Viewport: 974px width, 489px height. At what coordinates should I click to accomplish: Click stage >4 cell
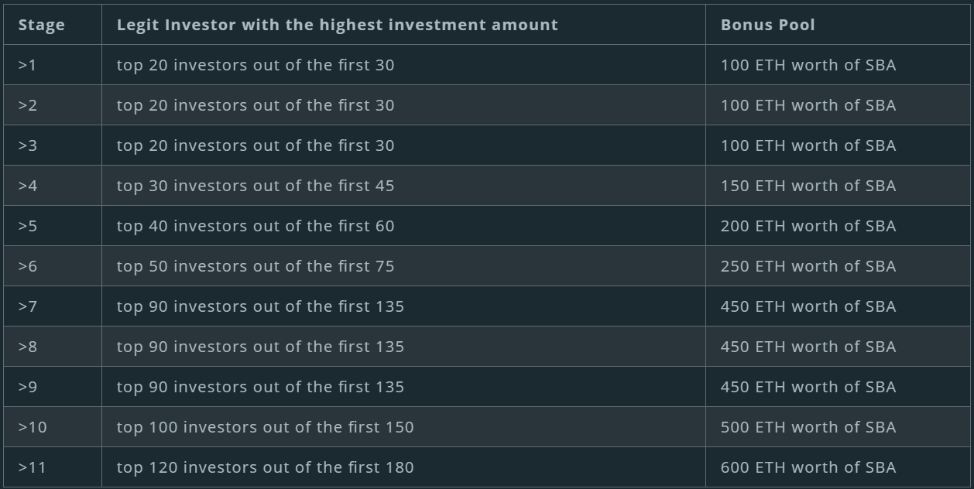pyautogui.click(x=52, y=186)
